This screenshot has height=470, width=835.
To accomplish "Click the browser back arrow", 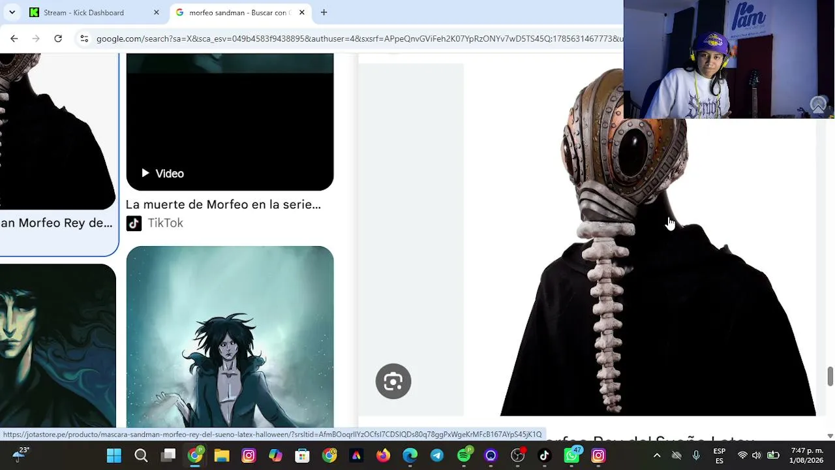I will click(x=14, y=39).
